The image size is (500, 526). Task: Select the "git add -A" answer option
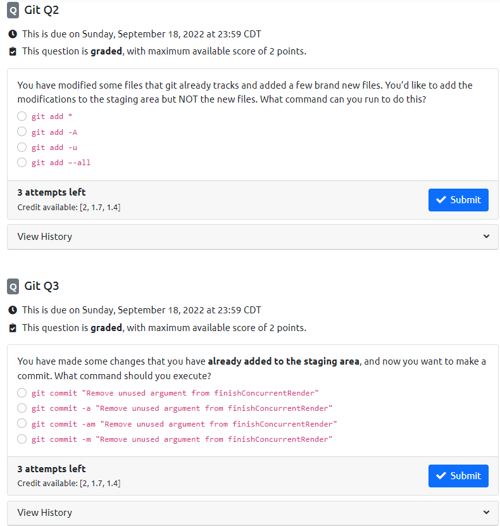point(22,132)
